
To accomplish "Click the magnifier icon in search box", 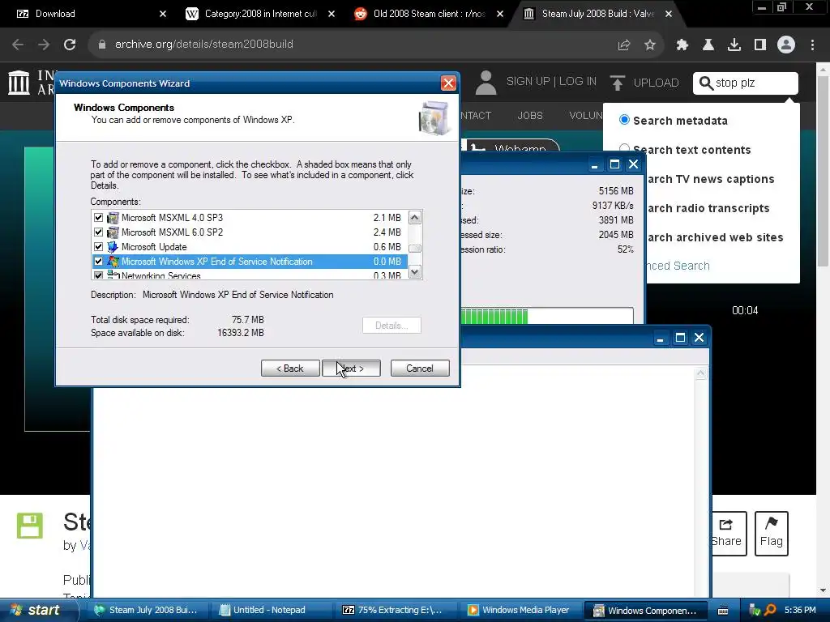I will click(x=706, y=83).
